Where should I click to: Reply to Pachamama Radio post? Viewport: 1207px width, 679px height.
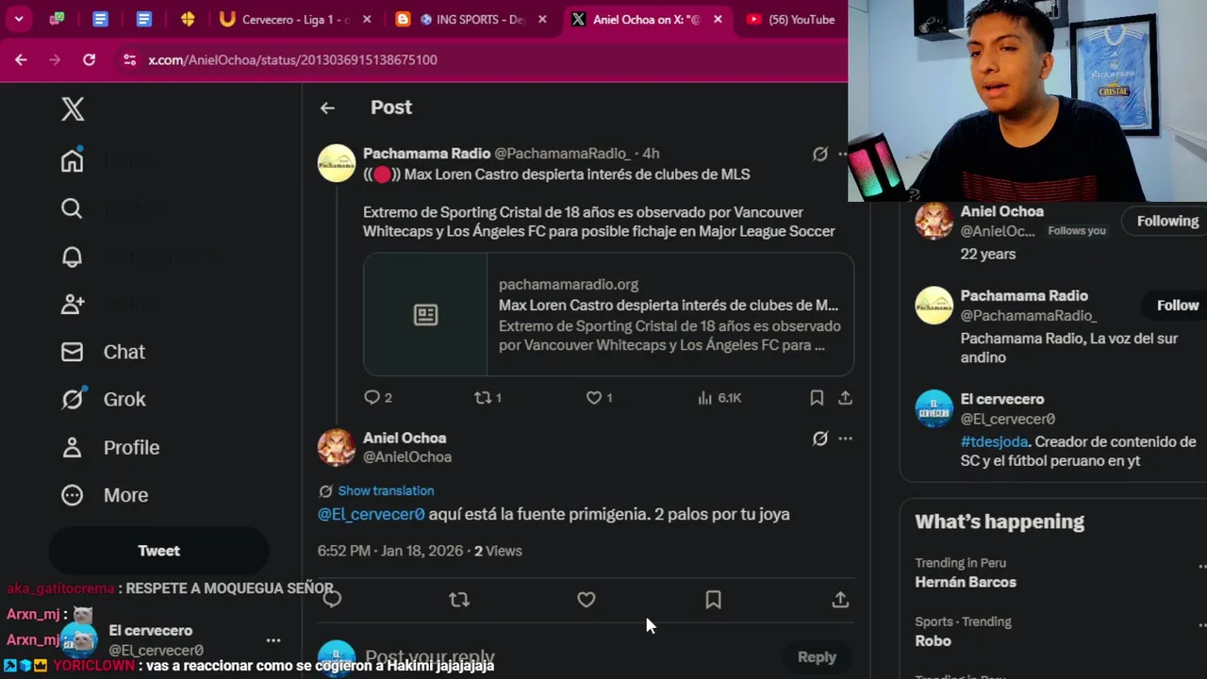click(x=377, y=398)
